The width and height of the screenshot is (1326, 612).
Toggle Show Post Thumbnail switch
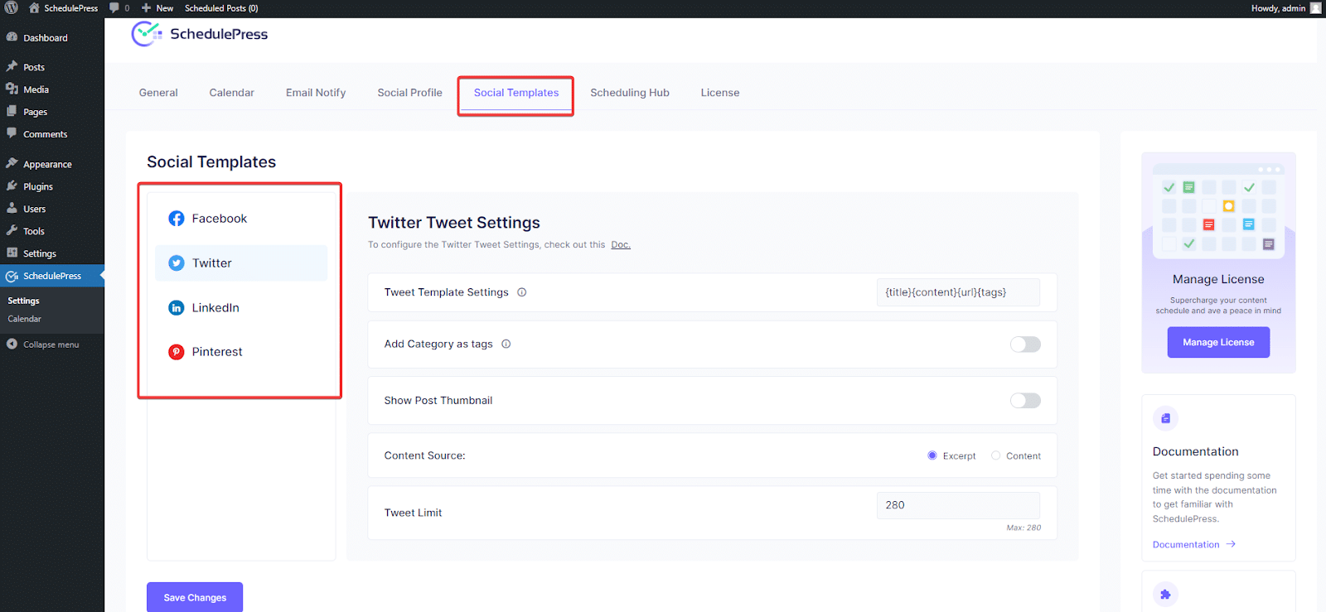coord(1025,401)
